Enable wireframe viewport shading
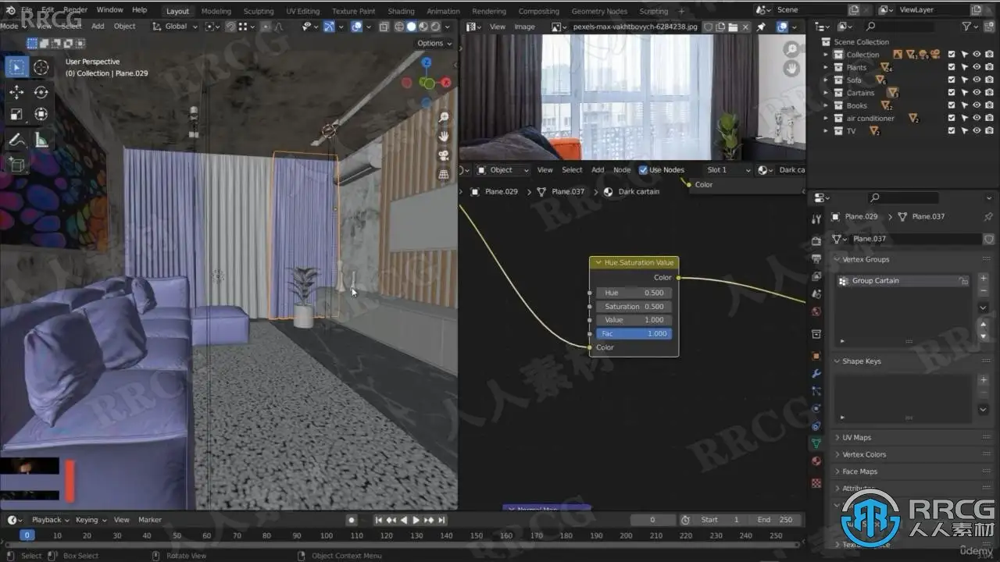The height and width of the screenshot is (562, 1000). tap(399, 27)
